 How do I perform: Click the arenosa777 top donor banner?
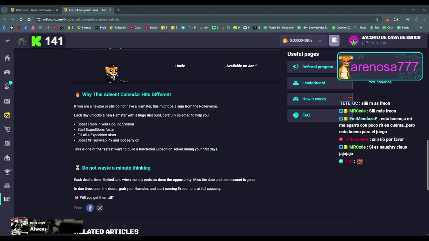point(380,66)
